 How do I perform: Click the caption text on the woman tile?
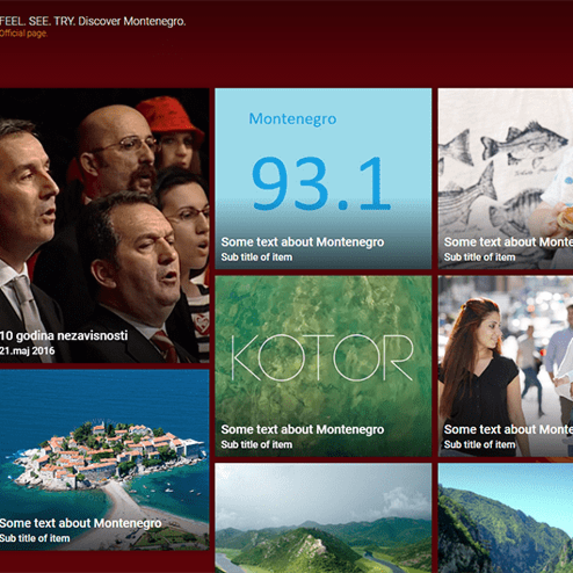tap(508, 429)
